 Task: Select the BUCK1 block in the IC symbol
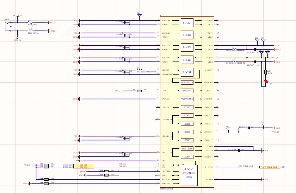point(187,22)
